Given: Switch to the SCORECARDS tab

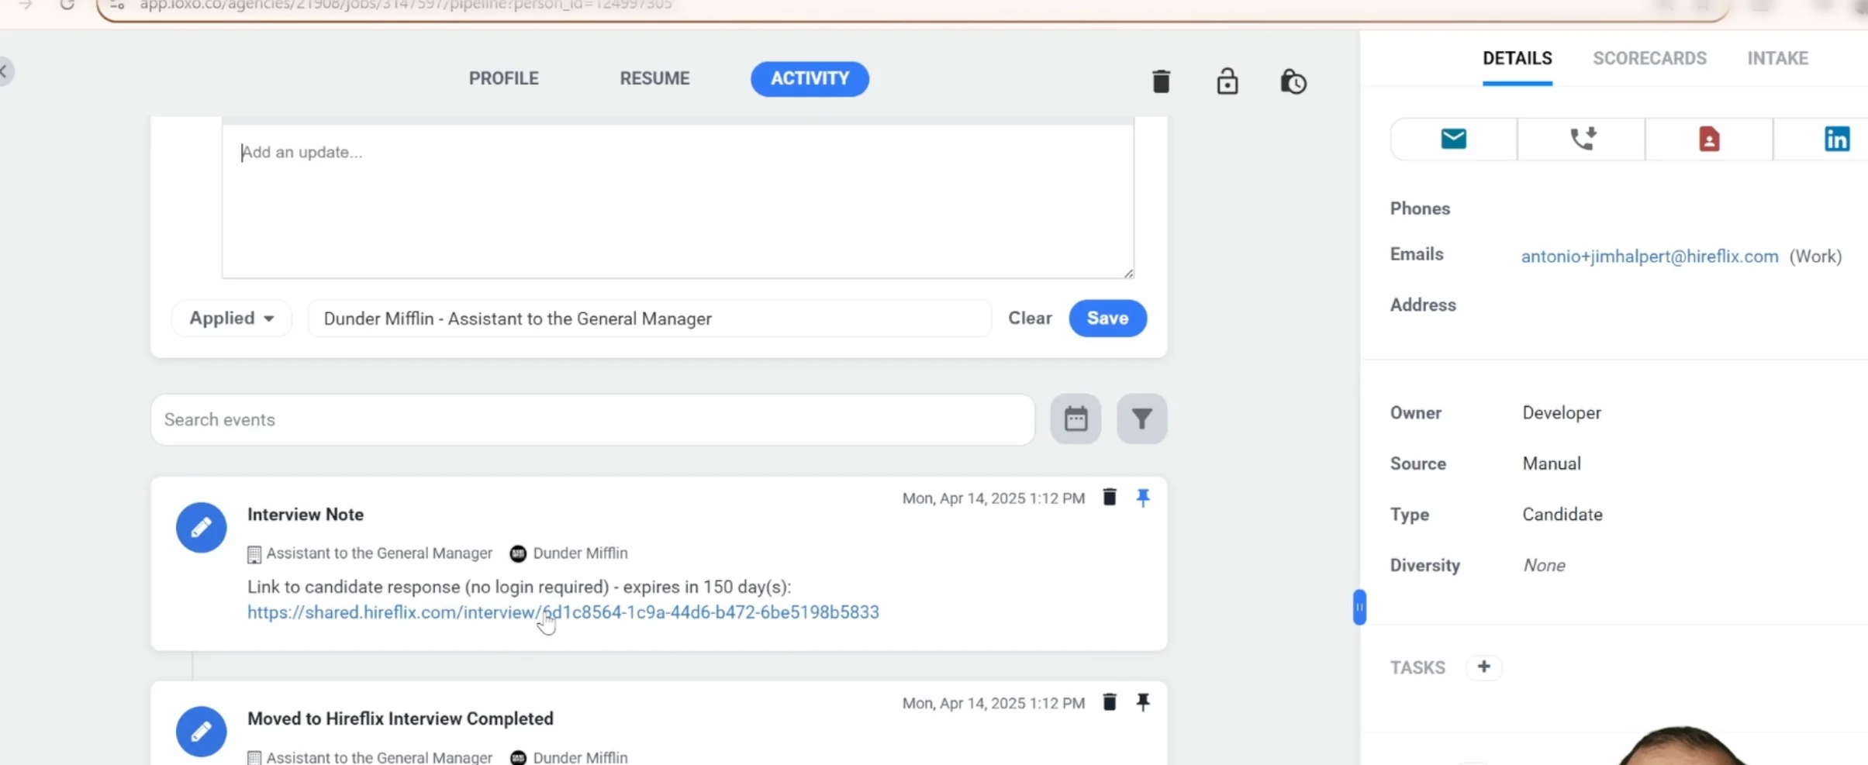Looking at the screenshot, I should (x=1649, y=58).
